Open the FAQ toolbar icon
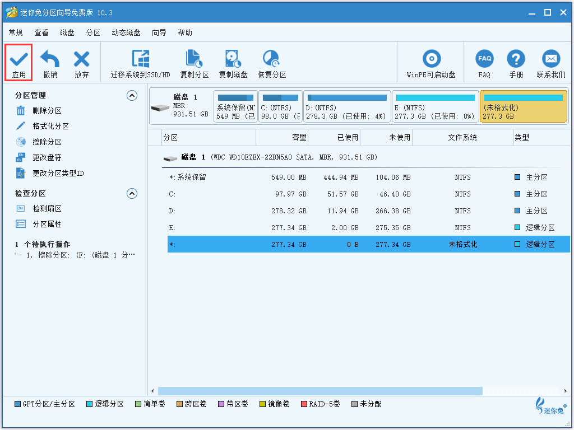This screenshot has height=430, width=574. point(484,58)
